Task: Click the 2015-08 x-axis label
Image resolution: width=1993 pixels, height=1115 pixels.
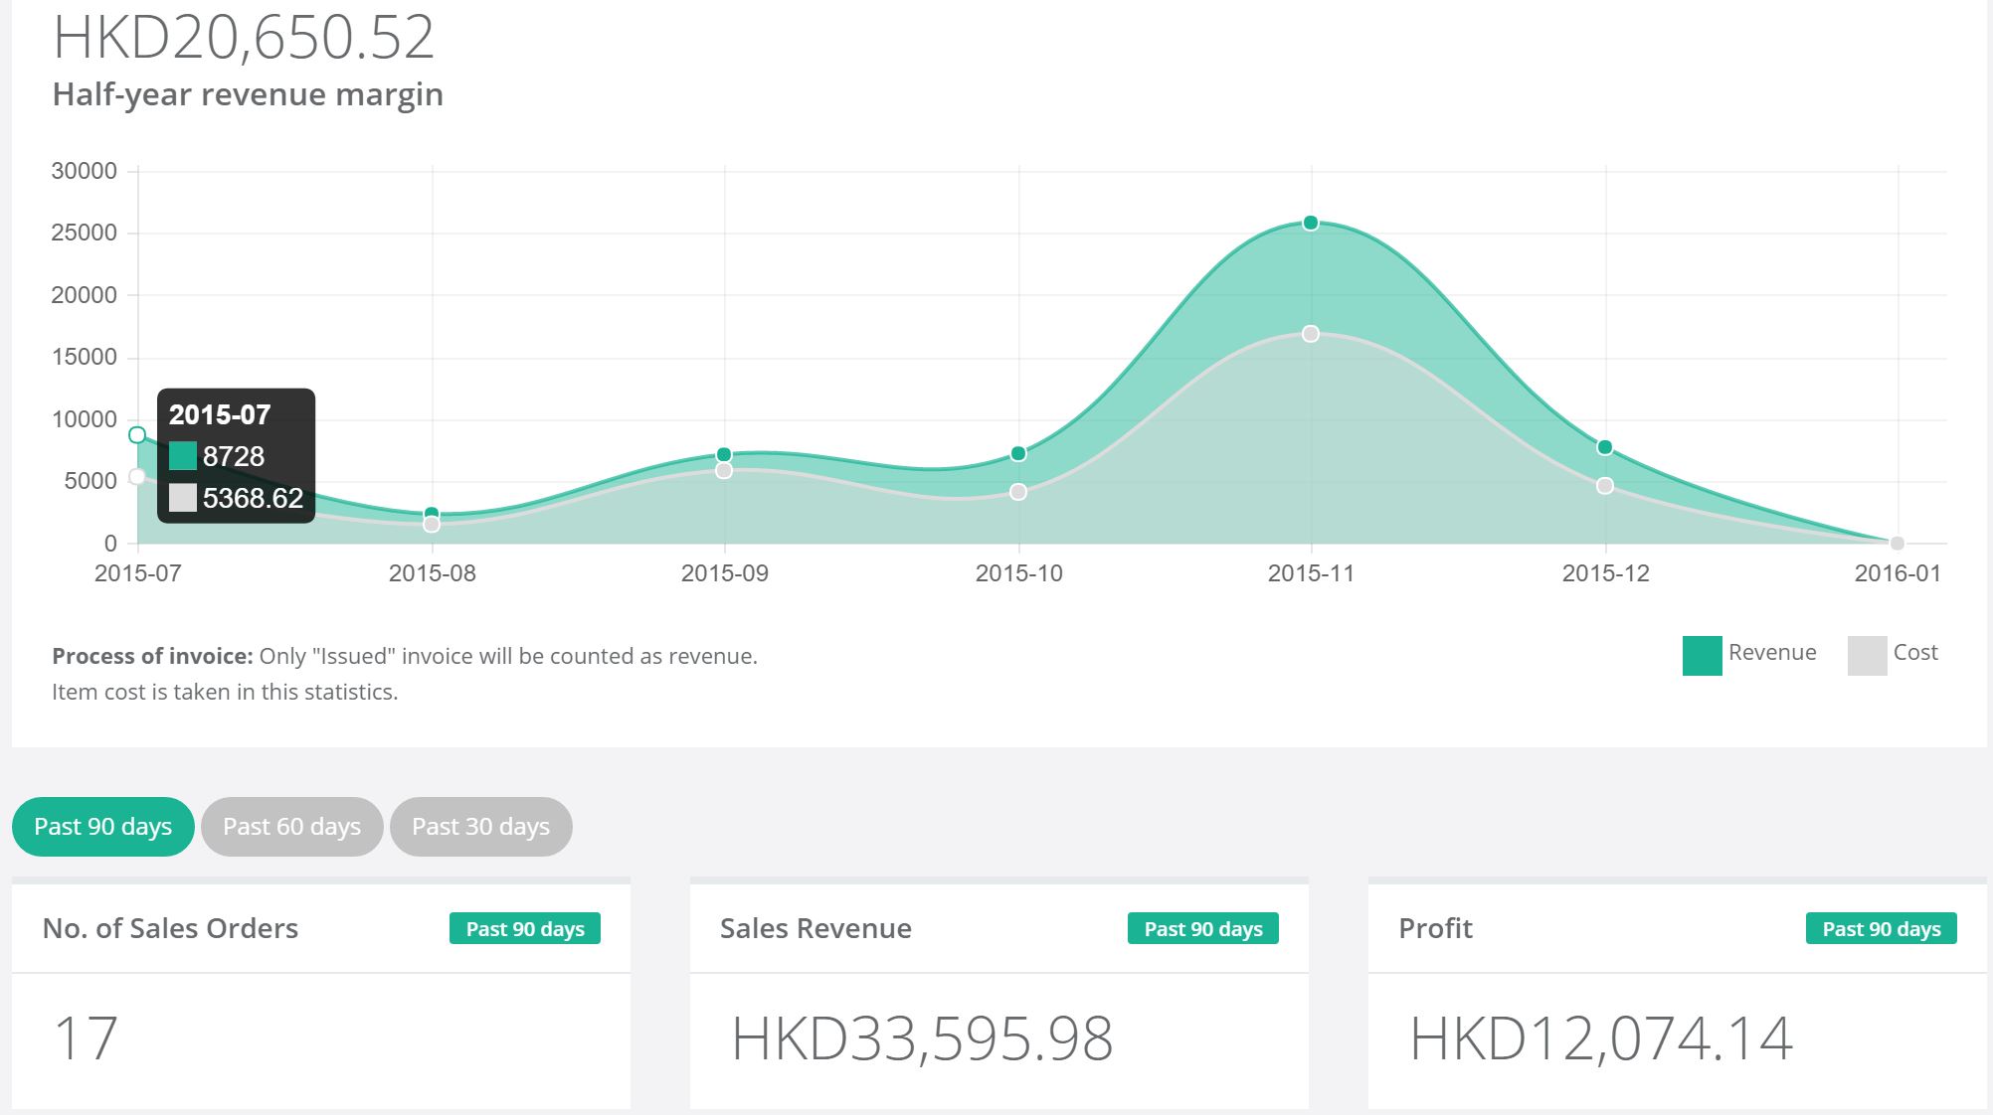Action: [x=432, y=573]
